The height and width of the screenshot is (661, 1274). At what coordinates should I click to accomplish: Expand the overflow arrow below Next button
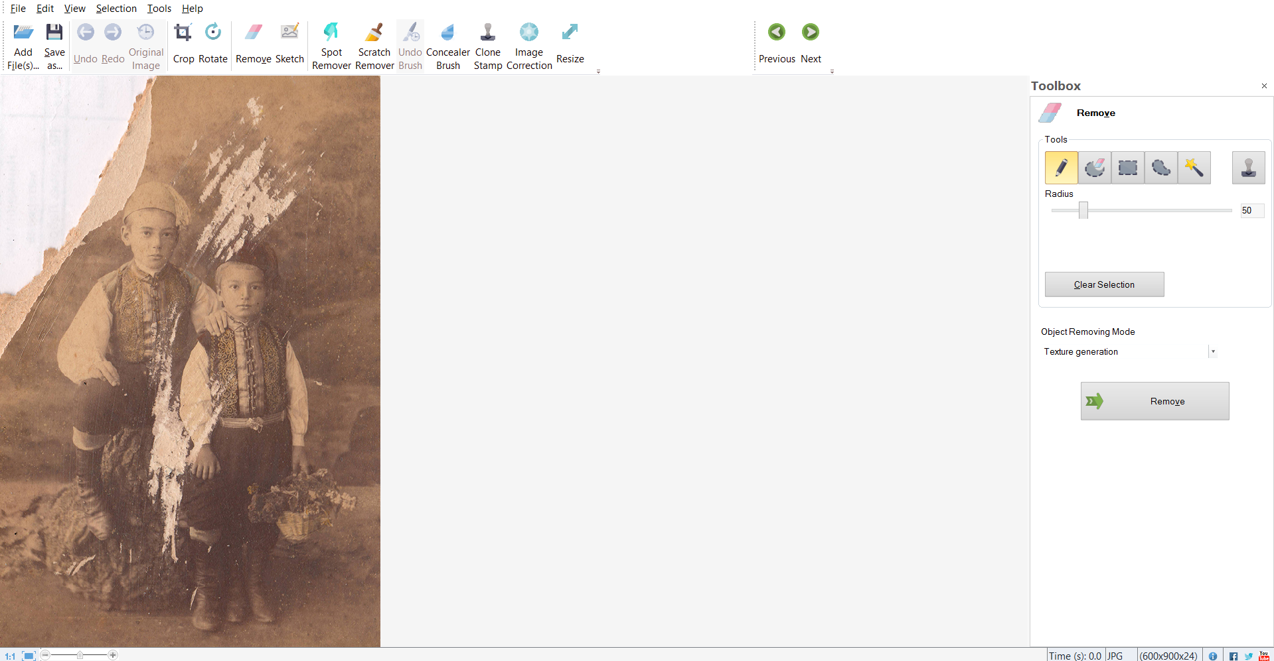(832, 72)
